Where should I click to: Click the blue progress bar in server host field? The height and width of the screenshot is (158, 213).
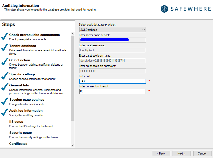point(104,40)
